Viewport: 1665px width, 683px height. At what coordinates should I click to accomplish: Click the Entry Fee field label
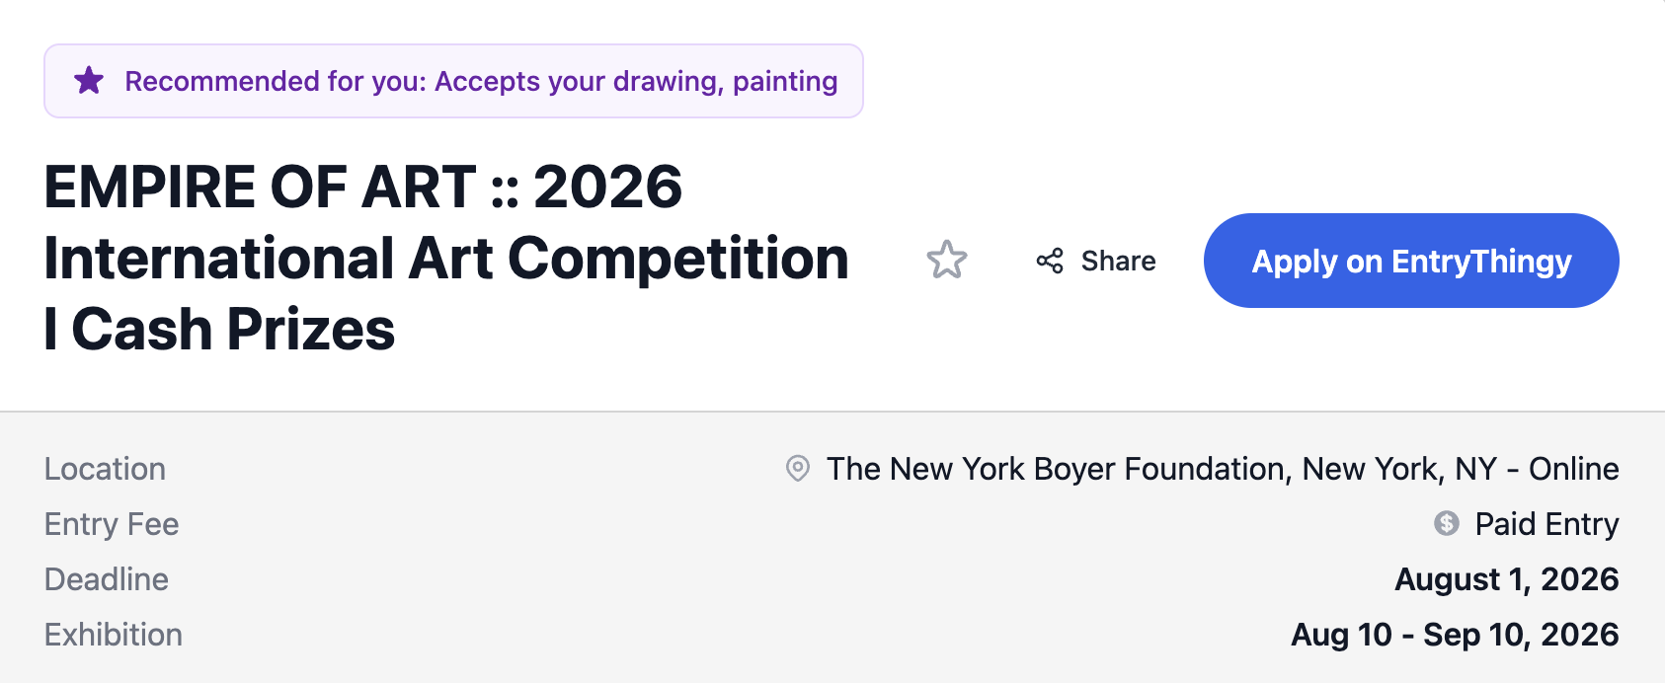112,524
